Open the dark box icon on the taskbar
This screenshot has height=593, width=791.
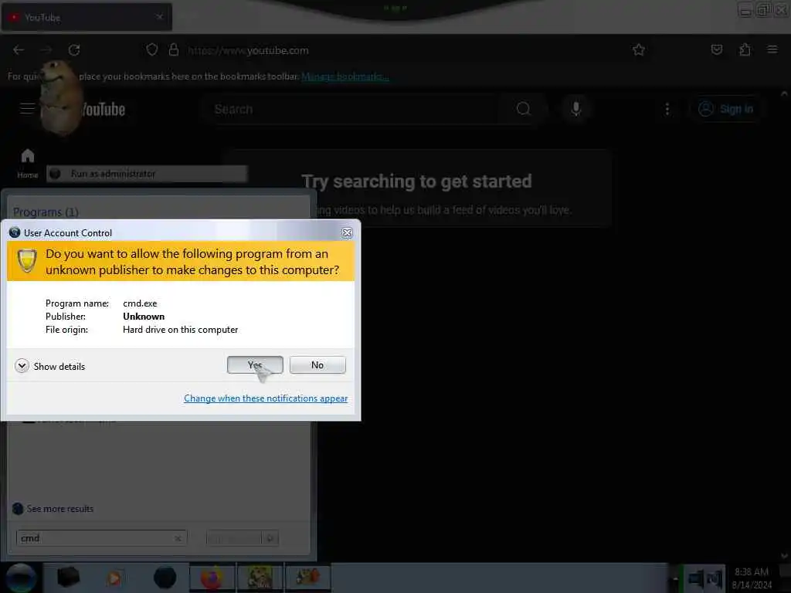point(69,577)
